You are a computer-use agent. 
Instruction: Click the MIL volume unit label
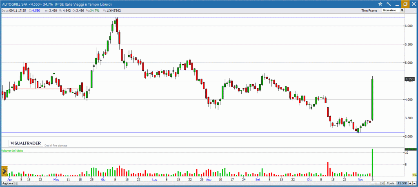click(414, 174)
